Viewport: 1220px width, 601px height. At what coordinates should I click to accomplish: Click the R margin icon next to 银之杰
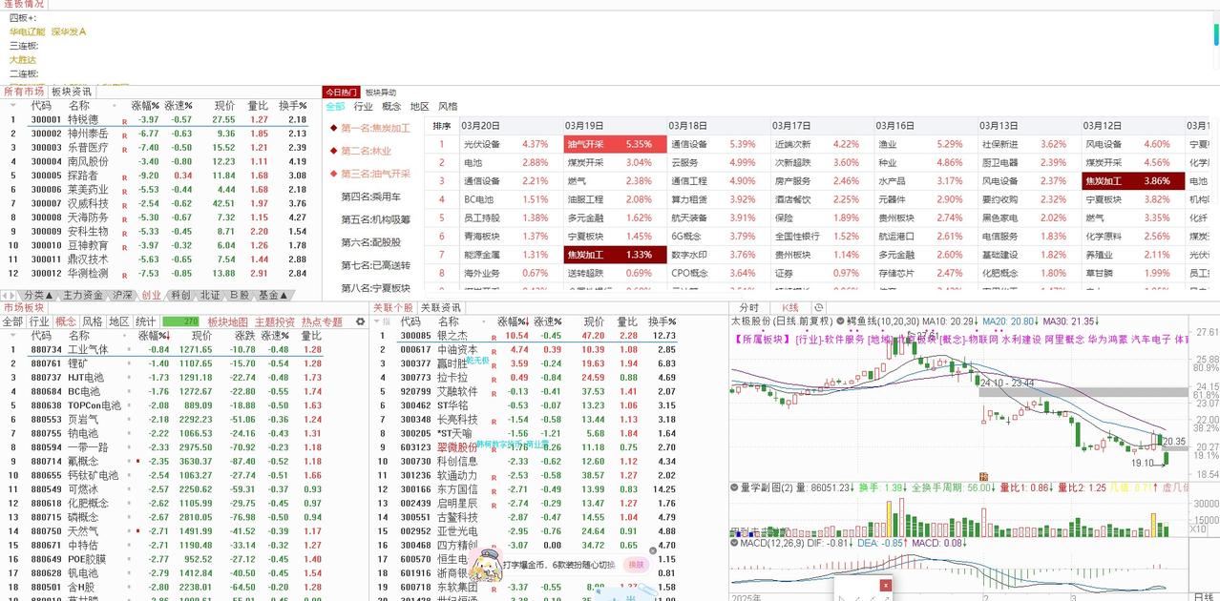click(x=494, y=338)
